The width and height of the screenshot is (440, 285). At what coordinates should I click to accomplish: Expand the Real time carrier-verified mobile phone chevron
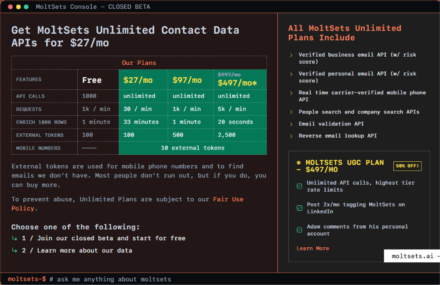point(291,93)
